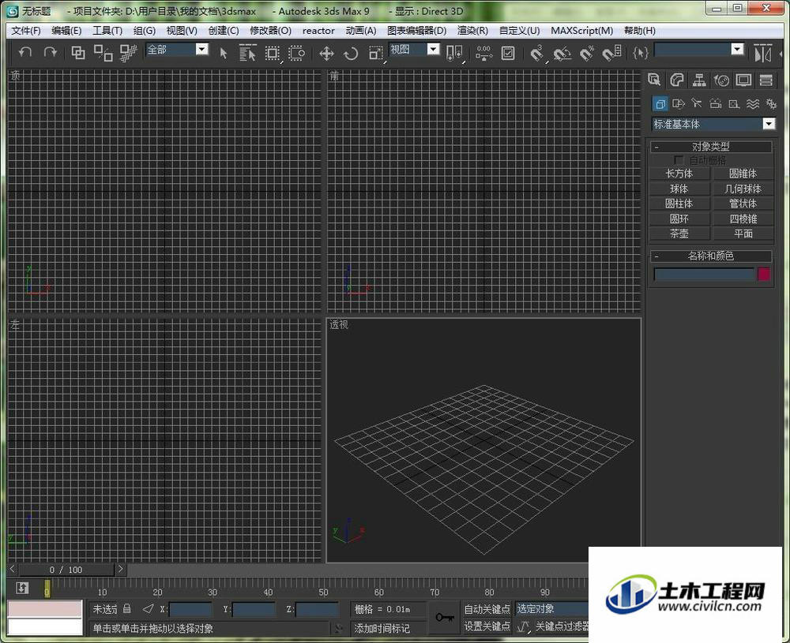Activate the Select and Scale tool
The width and height of the screenshot is (790, 643).
[376, 53]
